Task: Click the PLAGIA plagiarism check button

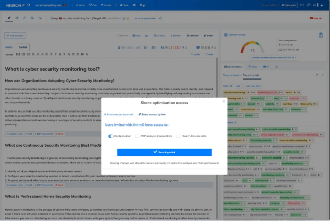Action: click(159, 36)
